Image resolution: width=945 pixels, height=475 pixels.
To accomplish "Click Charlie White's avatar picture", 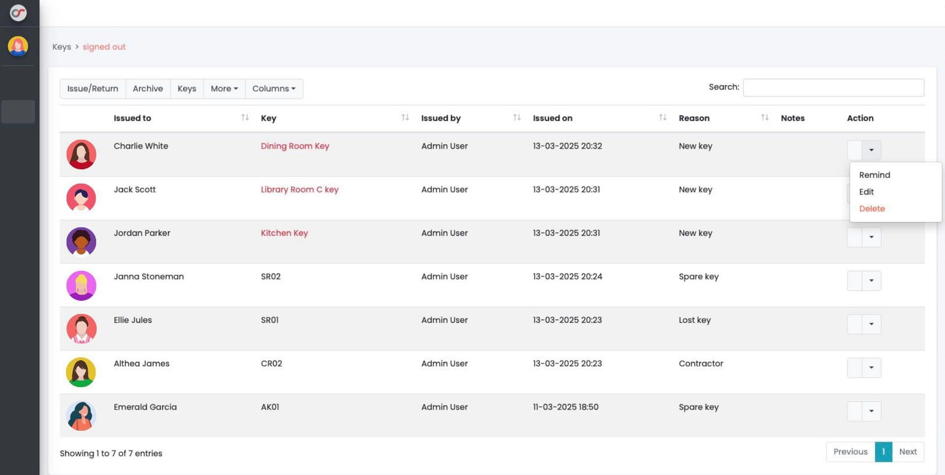I will (81, 155).
